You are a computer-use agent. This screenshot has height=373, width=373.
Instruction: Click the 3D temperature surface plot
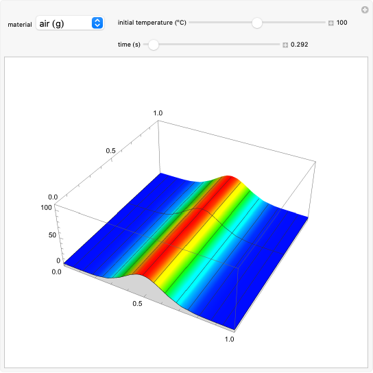click(x=186, y=226)
